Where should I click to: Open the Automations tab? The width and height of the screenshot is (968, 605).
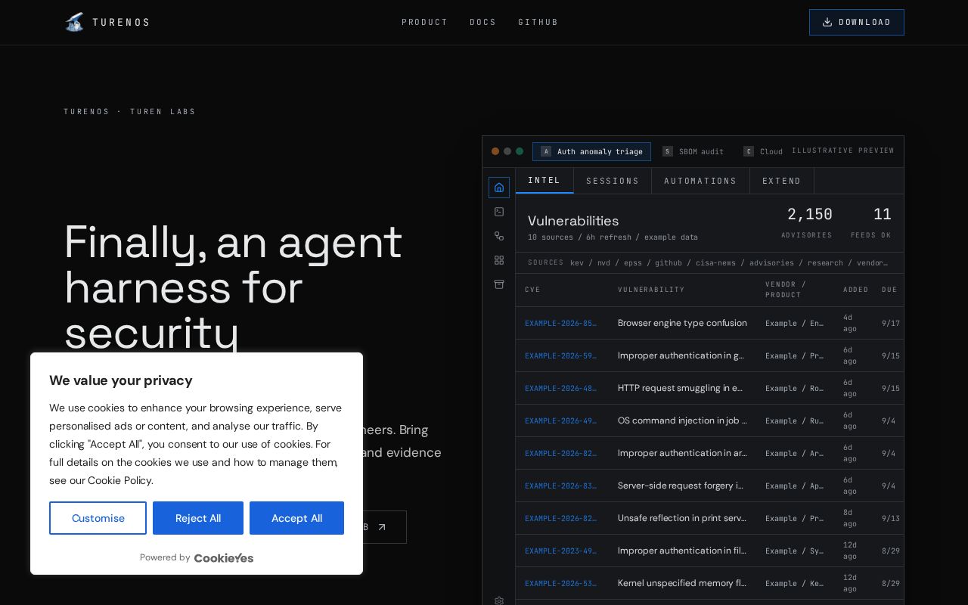point(700,181)
